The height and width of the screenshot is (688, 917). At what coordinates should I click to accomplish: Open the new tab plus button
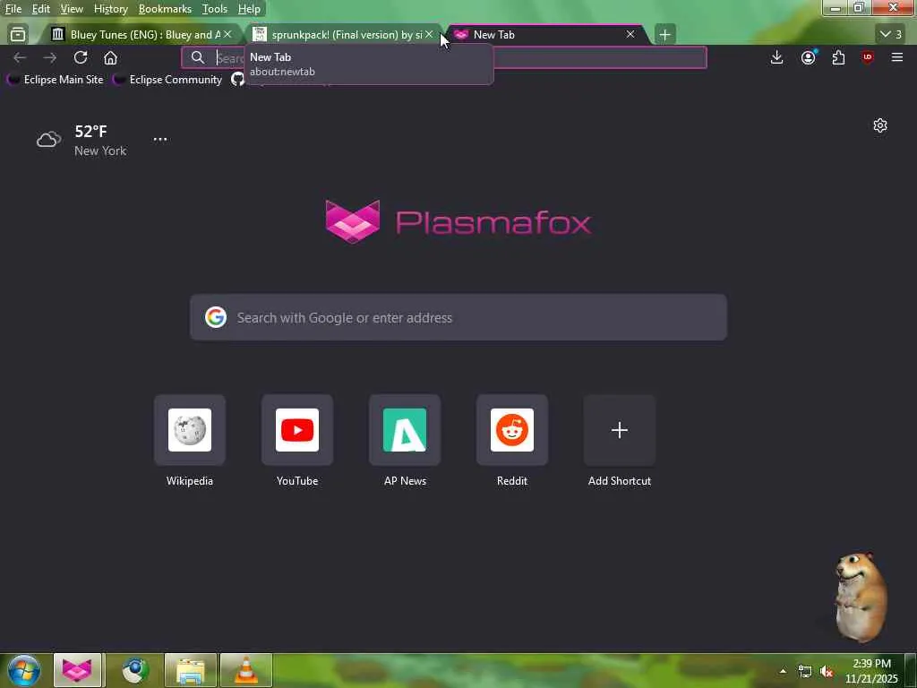point(665,35)
